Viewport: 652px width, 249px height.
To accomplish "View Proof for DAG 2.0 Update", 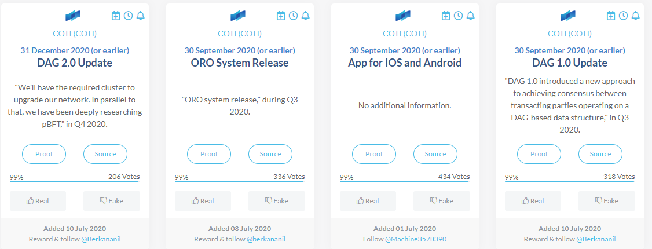I will [43, 154].
